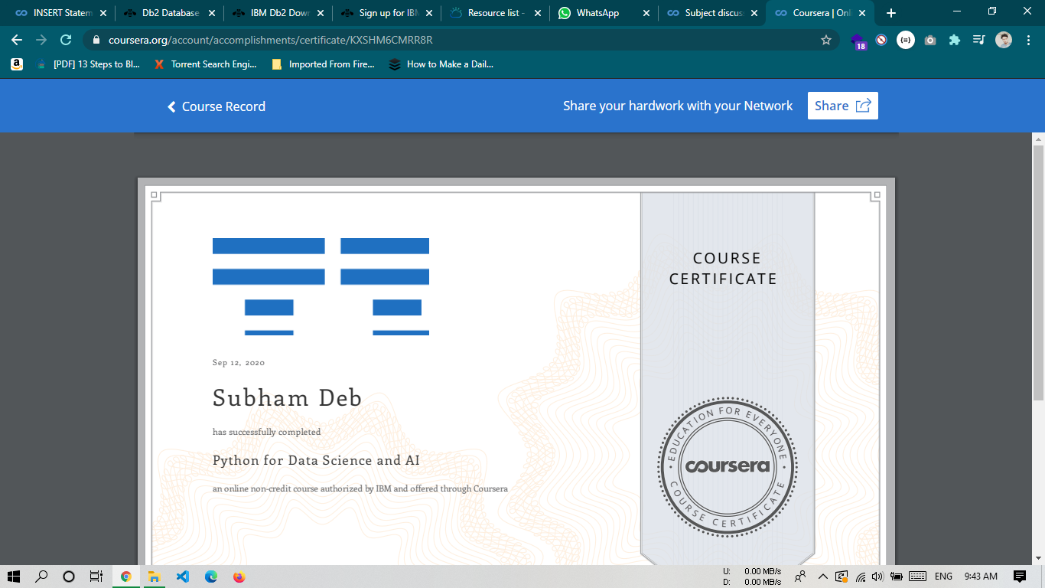
Task: Open the Torrent Search Engine bookmark
Action: (x=206, y=64)
